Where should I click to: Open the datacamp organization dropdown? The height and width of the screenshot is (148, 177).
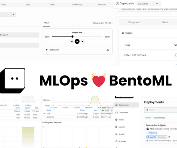click(148, 4)
